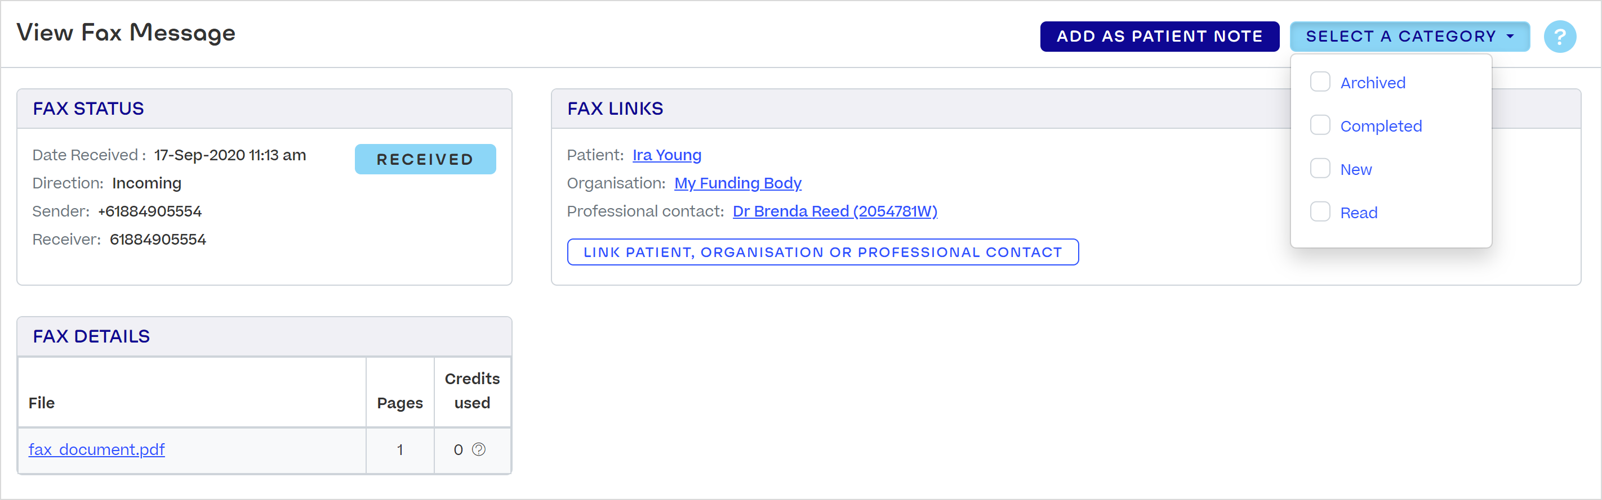Check the Read category checkbox
1602x500 pixels.
pyautogui.click(x=1320, y=212)
